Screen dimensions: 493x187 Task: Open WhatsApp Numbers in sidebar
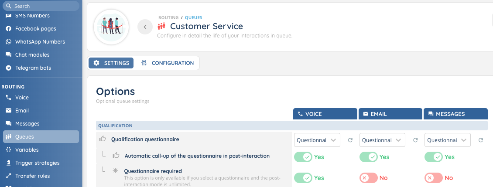[x=40, y=42]
